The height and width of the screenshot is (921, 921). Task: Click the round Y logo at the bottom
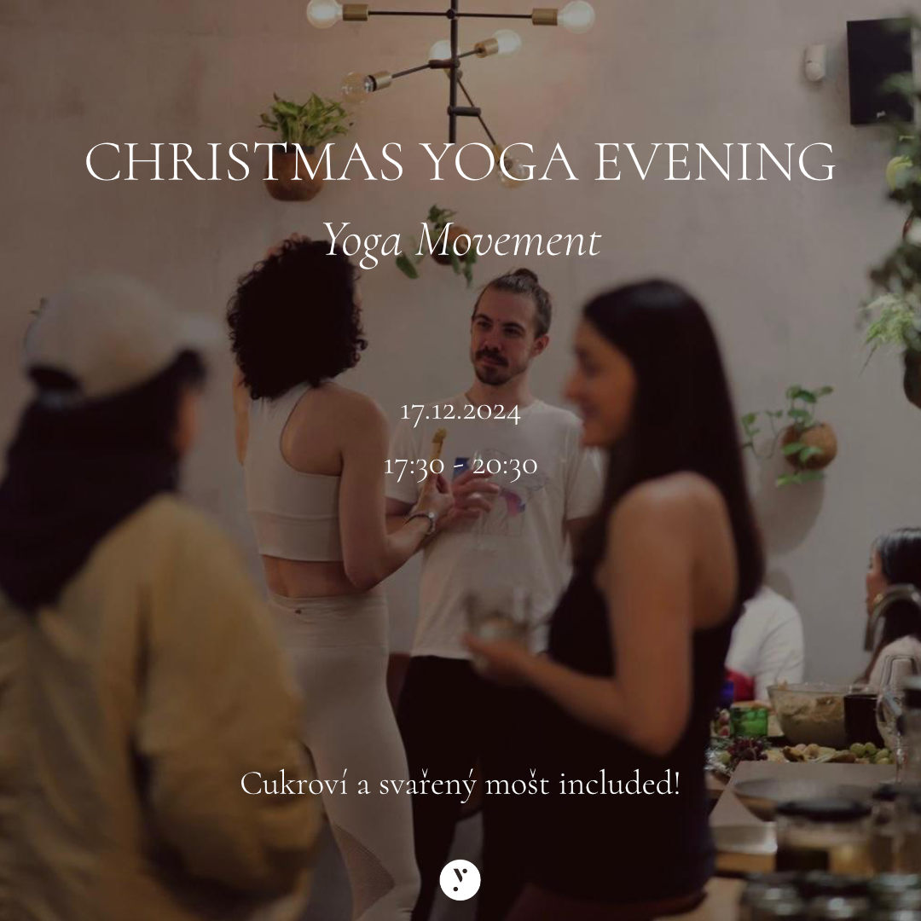point(460,880)
